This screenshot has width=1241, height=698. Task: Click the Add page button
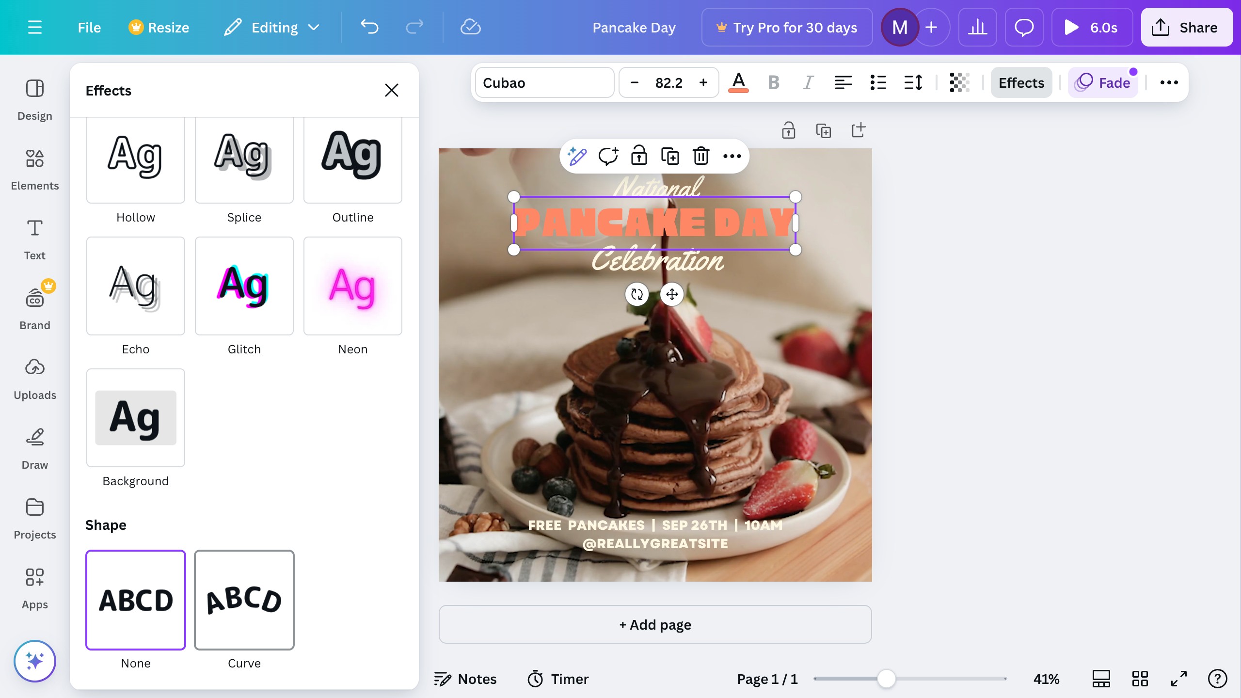(655, 624)
